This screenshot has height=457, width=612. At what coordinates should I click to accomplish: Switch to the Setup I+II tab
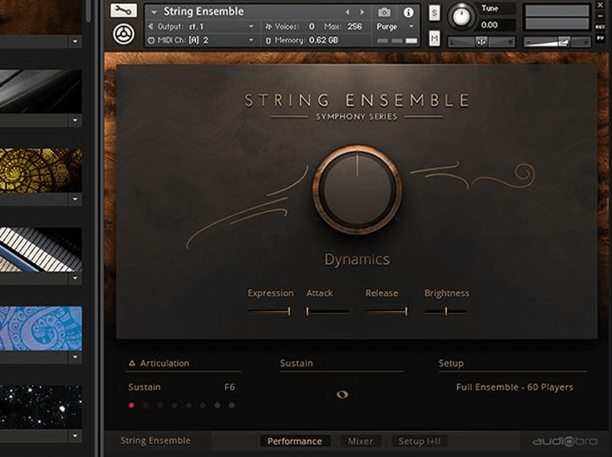(420, 441)
